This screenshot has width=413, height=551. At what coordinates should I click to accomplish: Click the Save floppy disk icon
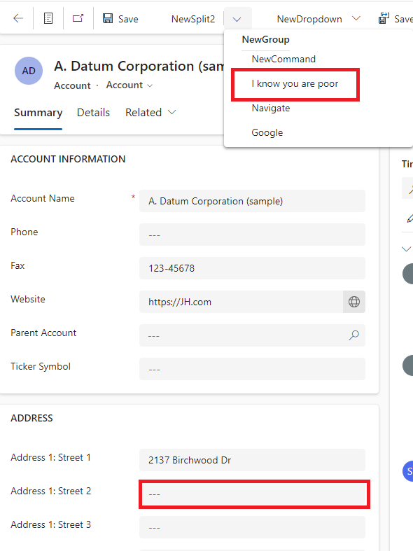pyautogui.click(x=108, y=18)
